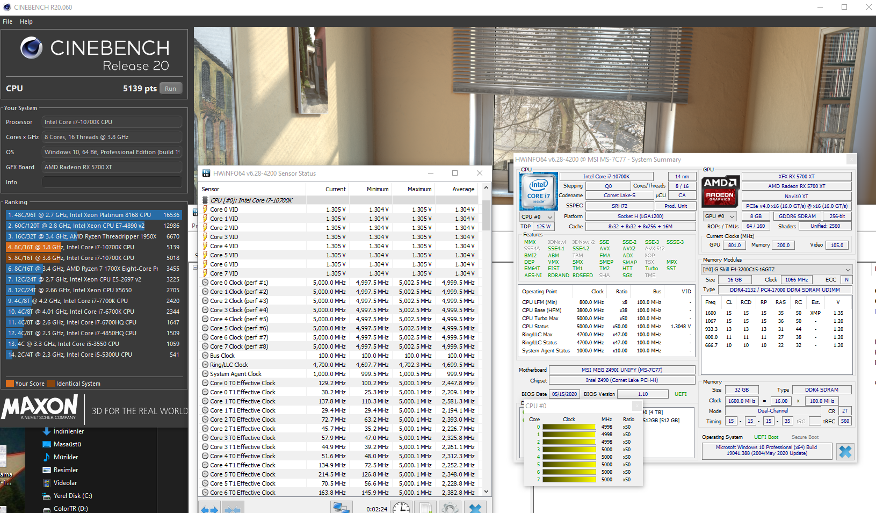
Task: Click the Run button for CPU test
Action: [x=171, y=89]
